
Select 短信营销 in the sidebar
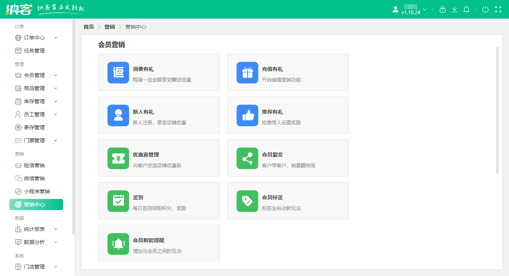(34, 165)
